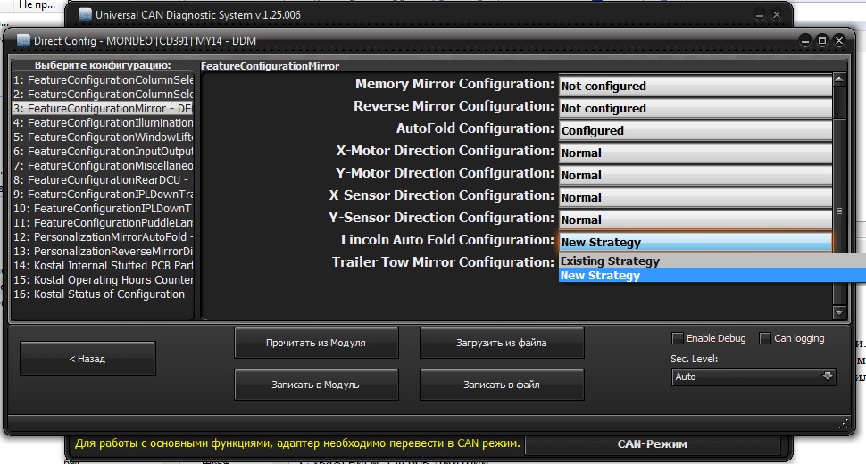Click the Direct Config window title icon
The image size is (866, 464).
pyautogui.click(x=21, y=40)
